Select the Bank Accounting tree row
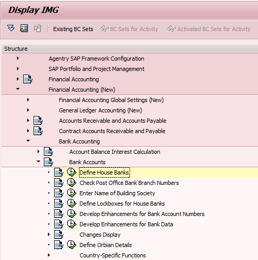The image size is (258, 260). click(x=130, y=141)
